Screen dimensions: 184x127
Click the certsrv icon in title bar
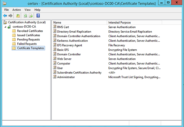5,3
